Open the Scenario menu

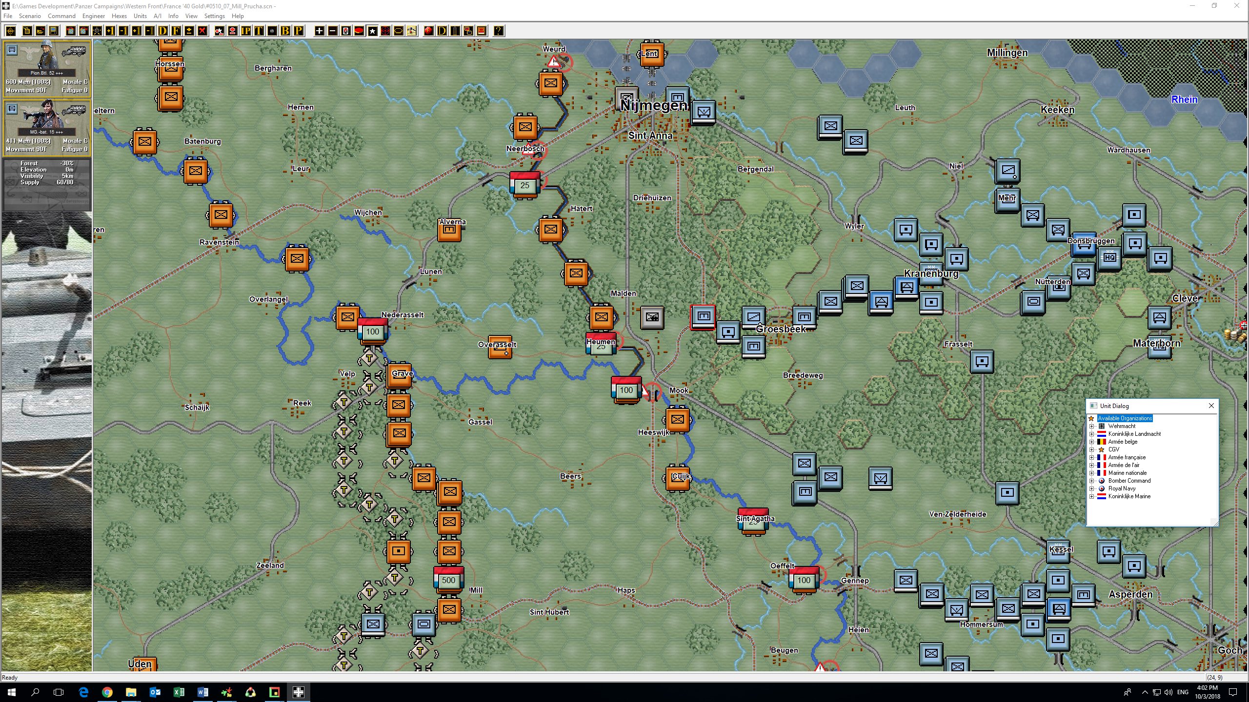point(30,16)
